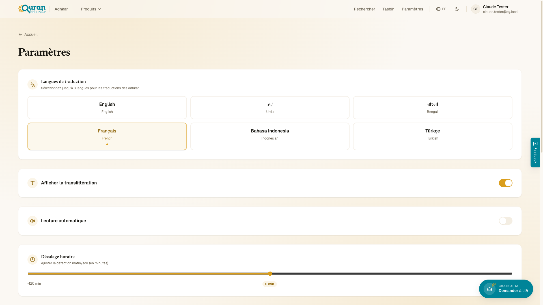Click the Claude Tester account name

495,7
